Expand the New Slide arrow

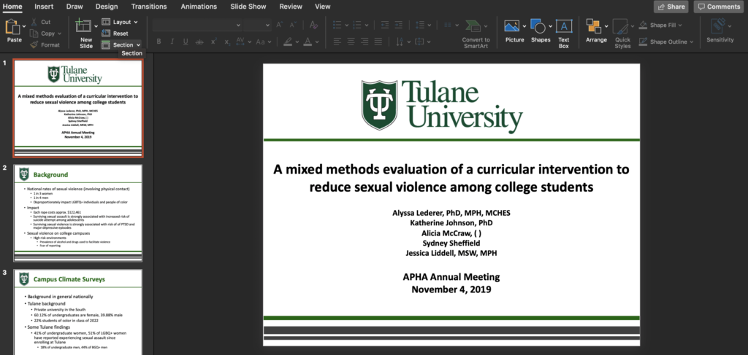tap(96, 27)
